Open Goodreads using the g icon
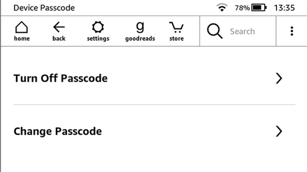Screen dimensions: 307x172 (x=139, y=27)
